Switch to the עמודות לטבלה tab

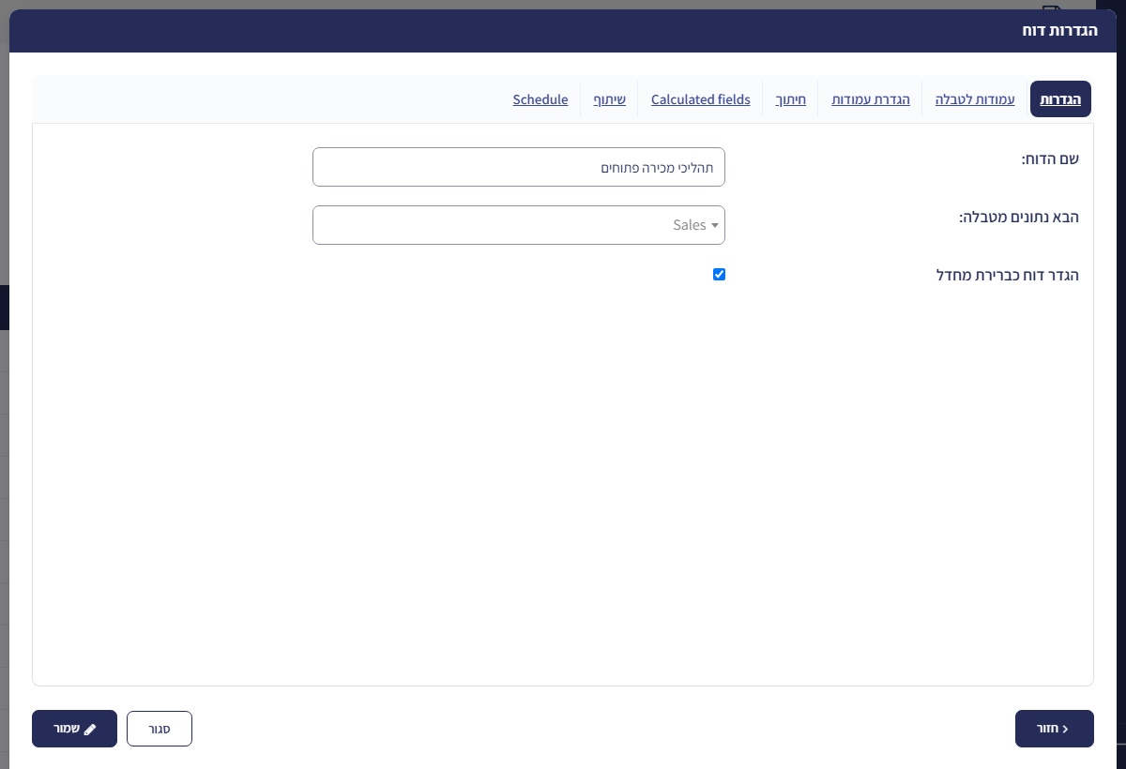[975, 99]
